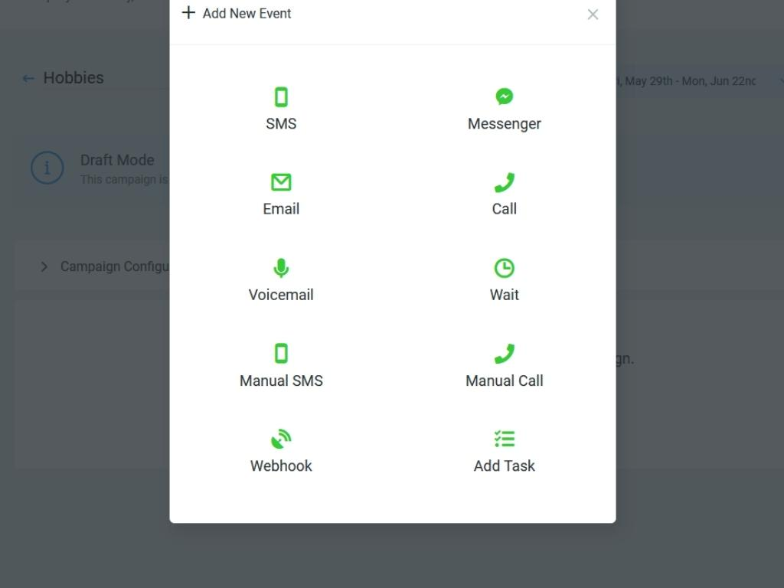Screen dimensions: 784x588
Task: Pick the Email envelope icon
Action: 281,182
